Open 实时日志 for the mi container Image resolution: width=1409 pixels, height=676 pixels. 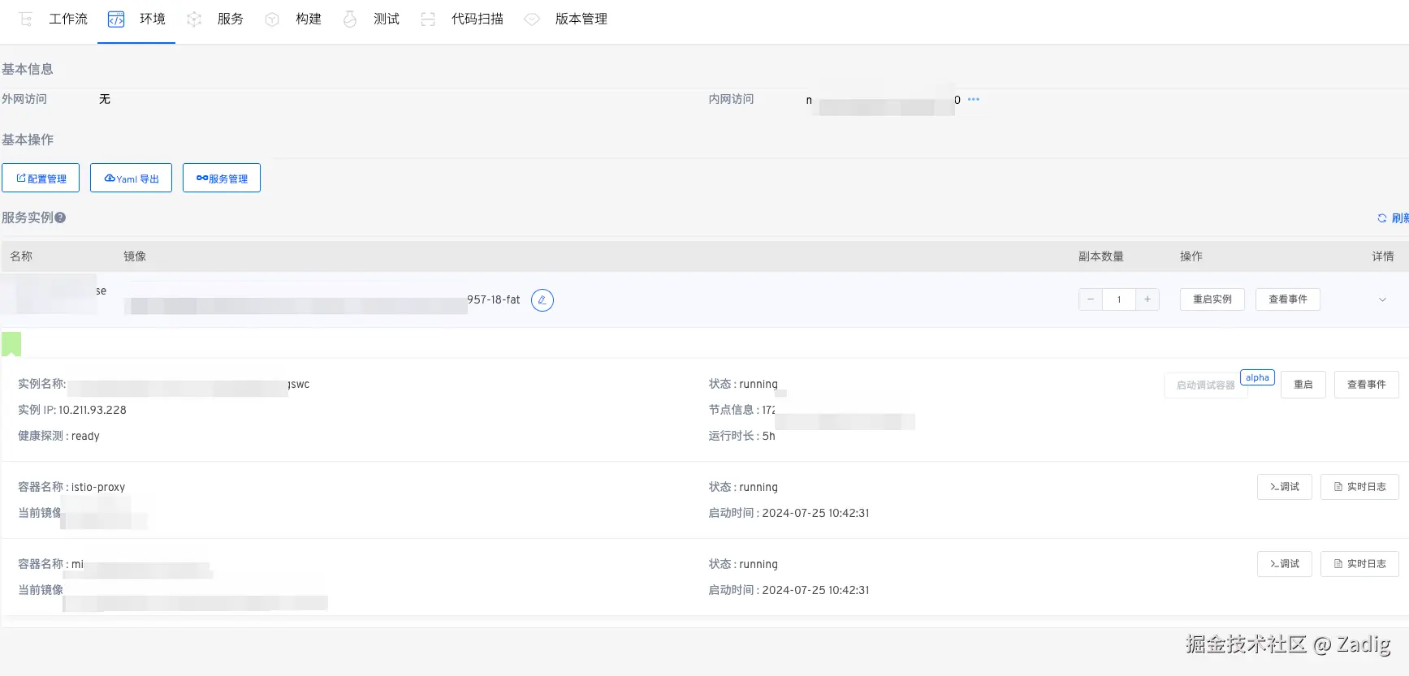[1360, 564]
